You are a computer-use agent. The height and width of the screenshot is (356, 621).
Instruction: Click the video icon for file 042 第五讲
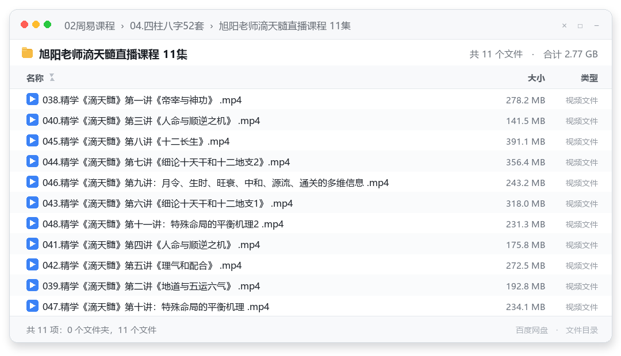pos(32,265)
